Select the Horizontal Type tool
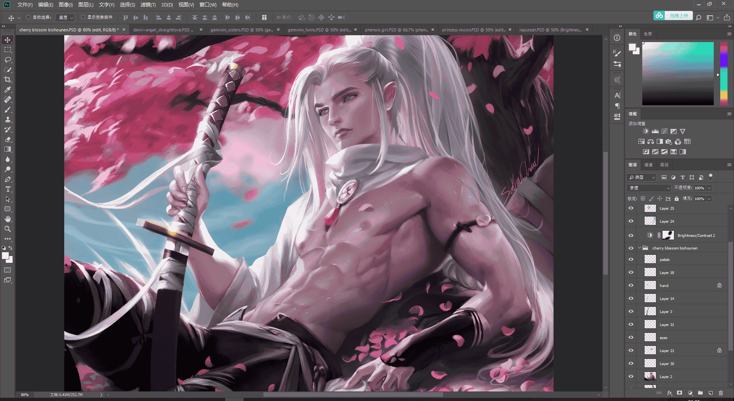The height and width of the screenshot is (401, 734). pyautogui.click(x=8, y=189)
